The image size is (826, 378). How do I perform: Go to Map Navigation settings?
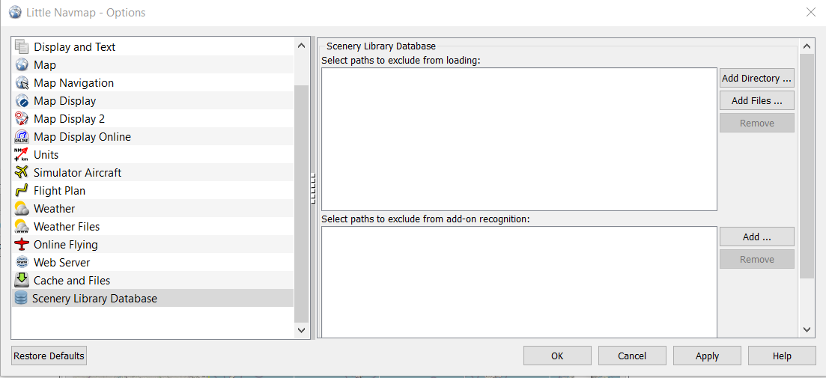click(x=152, y=82)
